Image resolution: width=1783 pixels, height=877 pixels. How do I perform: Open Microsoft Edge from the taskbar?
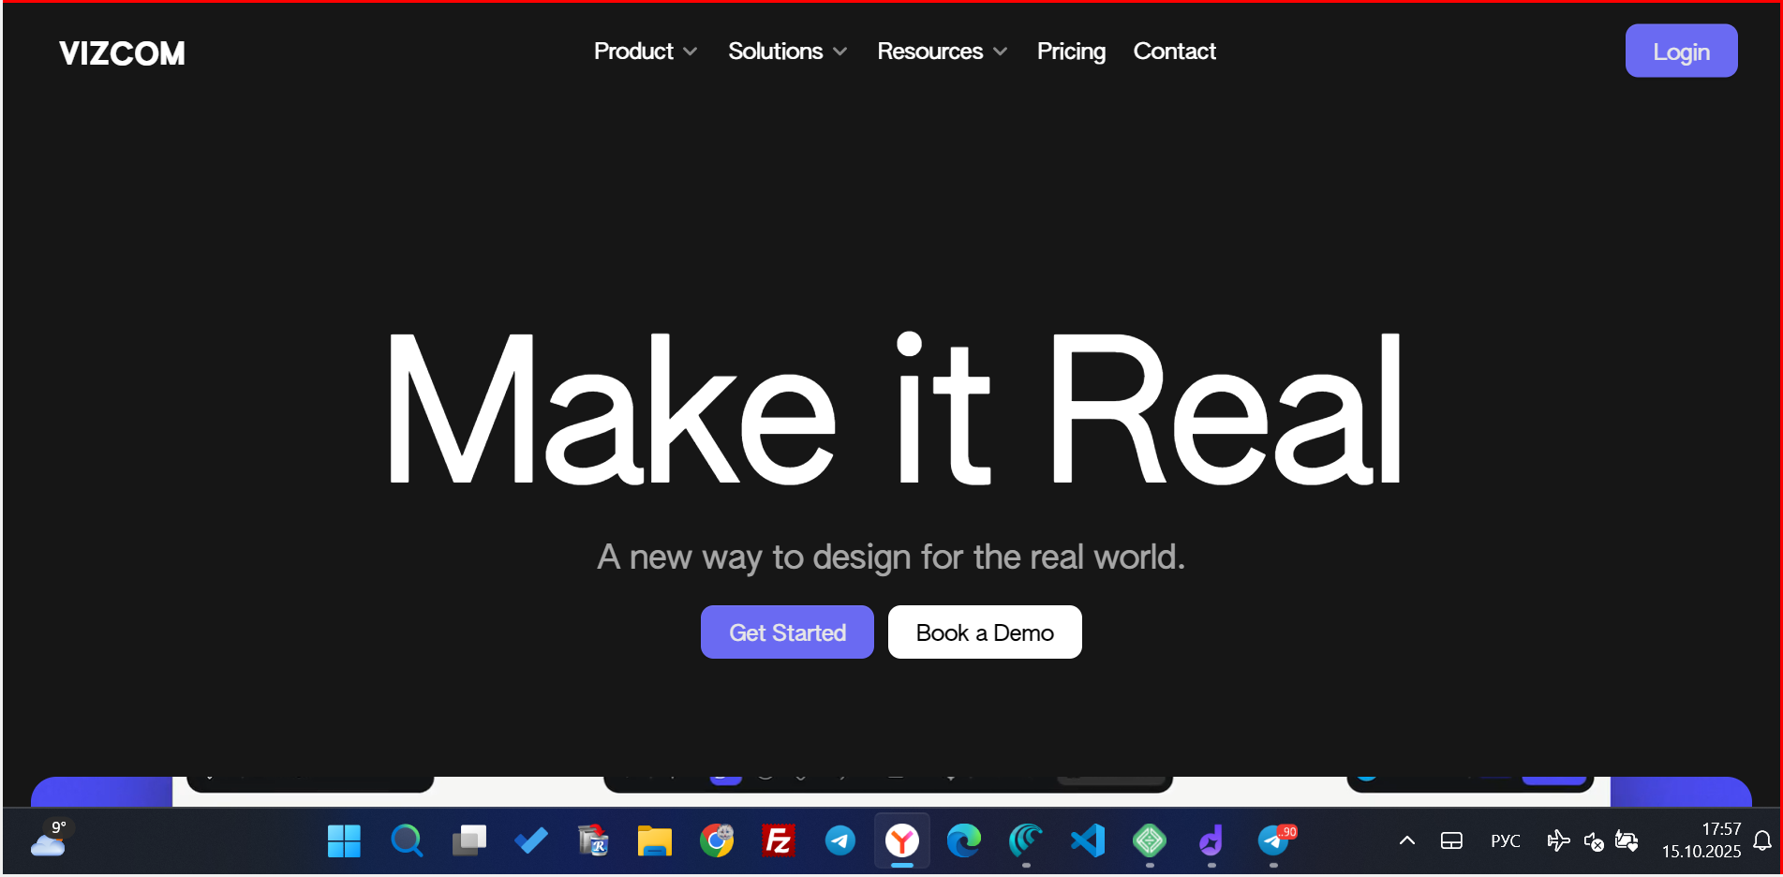pyautogui.click(x=963, y=840)
